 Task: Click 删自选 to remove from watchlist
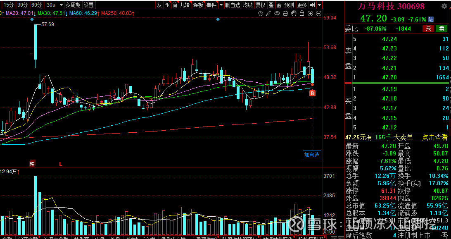pos(233,5)
